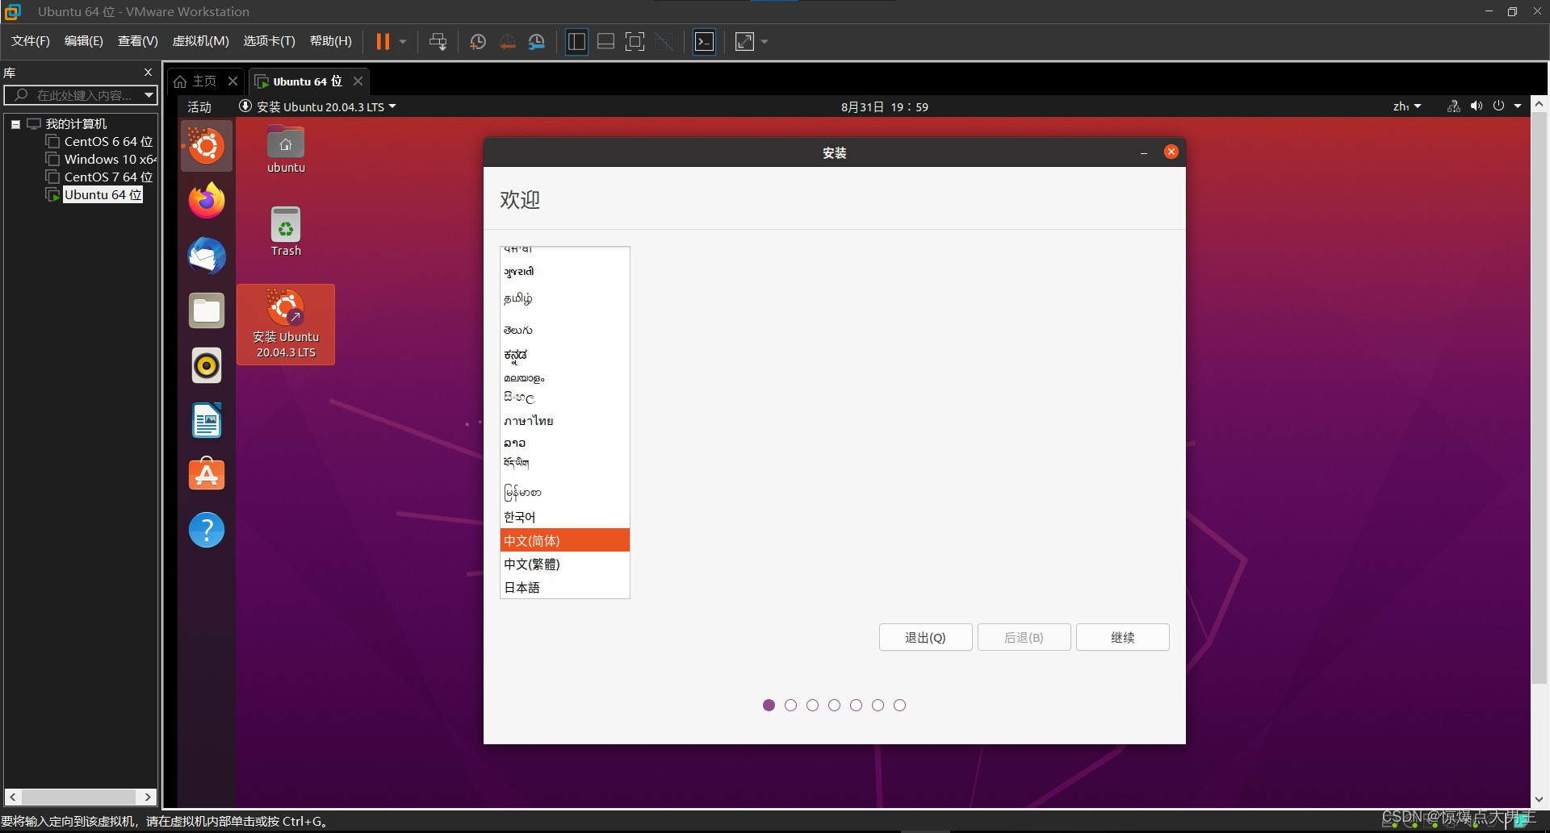Open the 帮助(H) menu
Screen dimensions: 1550x833
331,41
